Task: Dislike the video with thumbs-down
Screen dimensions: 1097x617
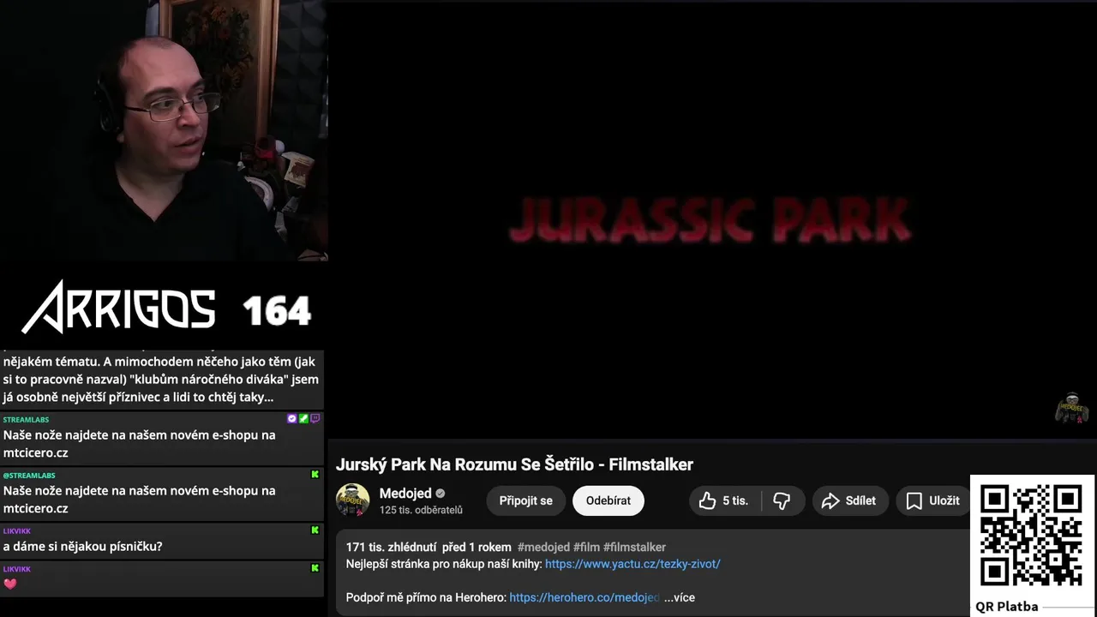Action: (782, 500)
